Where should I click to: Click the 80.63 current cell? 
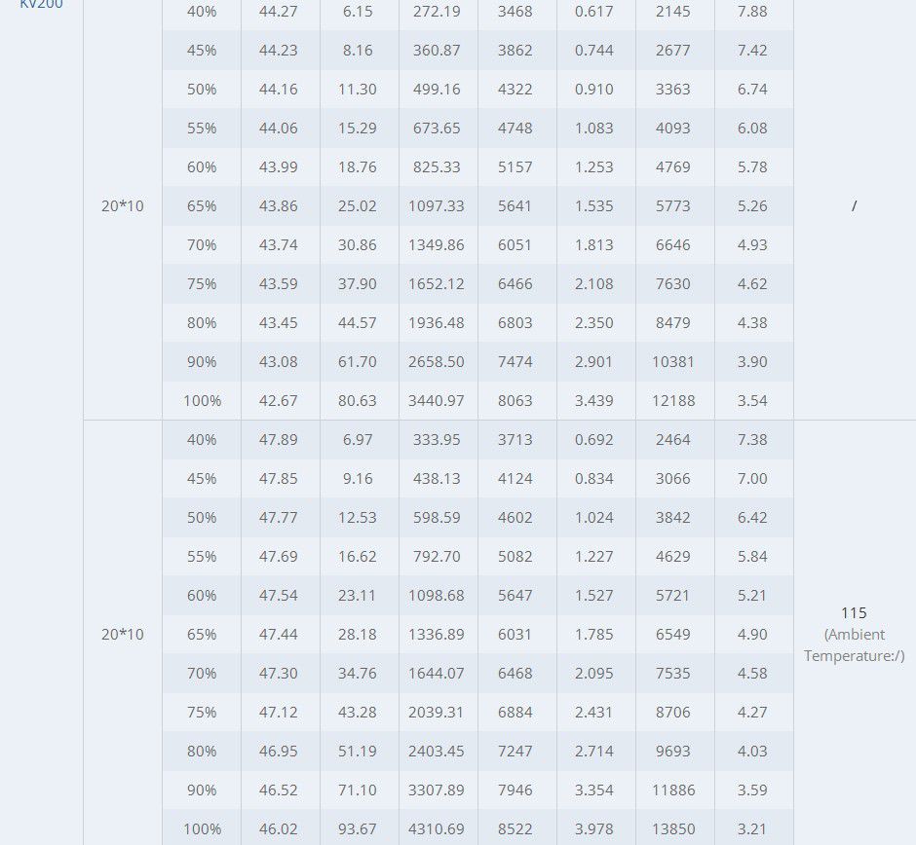(x=357, y=401)
